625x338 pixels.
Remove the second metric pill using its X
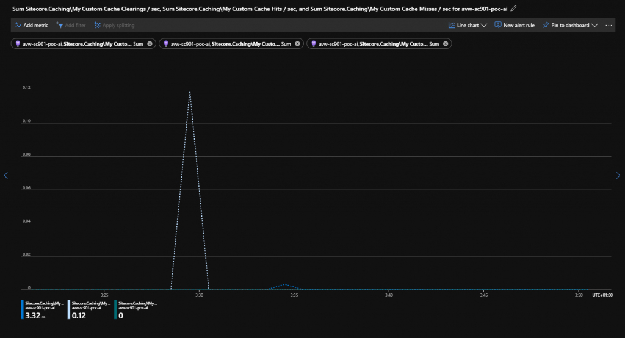(297, 44)
